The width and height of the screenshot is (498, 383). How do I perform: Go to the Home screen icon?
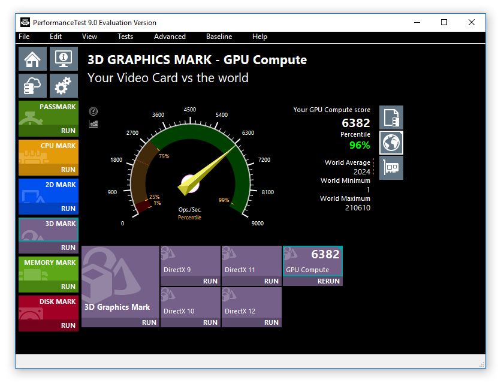click(x=32, y=58)
